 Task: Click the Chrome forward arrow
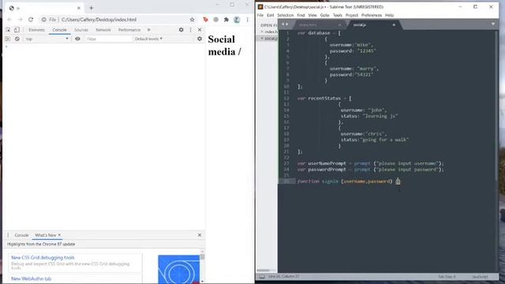click(x=20, y=20)
